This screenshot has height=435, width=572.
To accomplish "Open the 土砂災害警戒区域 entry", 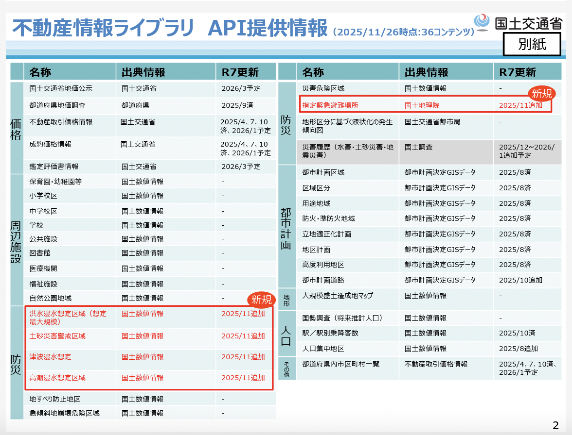I will point(57,336).
